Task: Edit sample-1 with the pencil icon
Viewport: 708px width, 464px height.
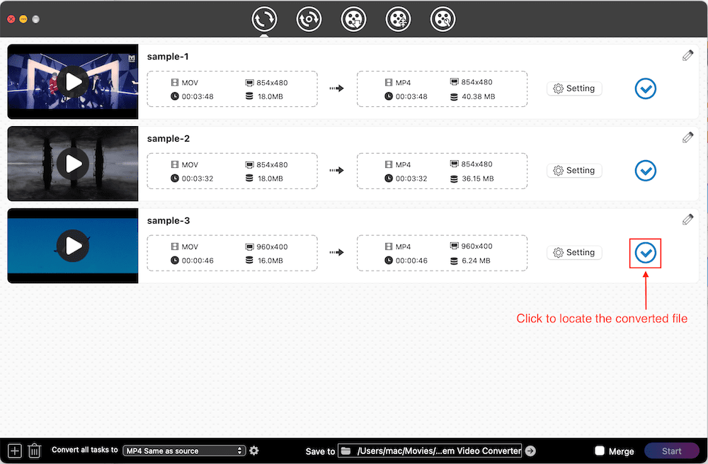Action: pyautogui.click(x=687, y=55)
